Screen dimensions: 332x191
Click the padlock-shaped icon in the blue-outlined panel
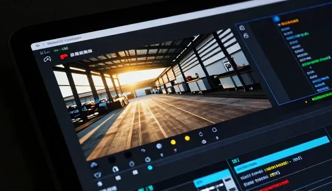point(246,36)
